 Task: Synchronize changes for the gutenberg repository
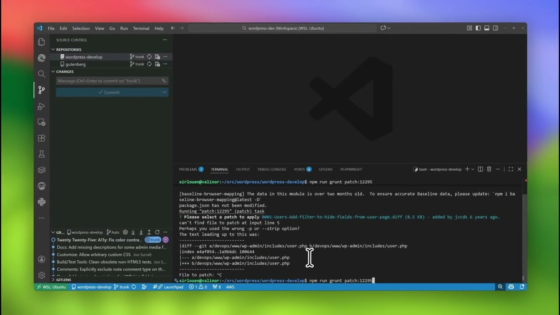pyautogui.click(x=149, y=64)
